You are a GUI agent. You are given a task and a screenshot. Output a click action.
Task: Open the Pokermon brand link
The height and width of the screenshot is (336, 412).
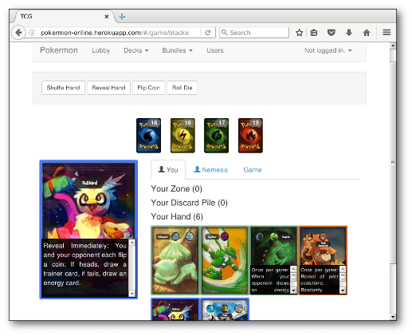tap(59, 50)
